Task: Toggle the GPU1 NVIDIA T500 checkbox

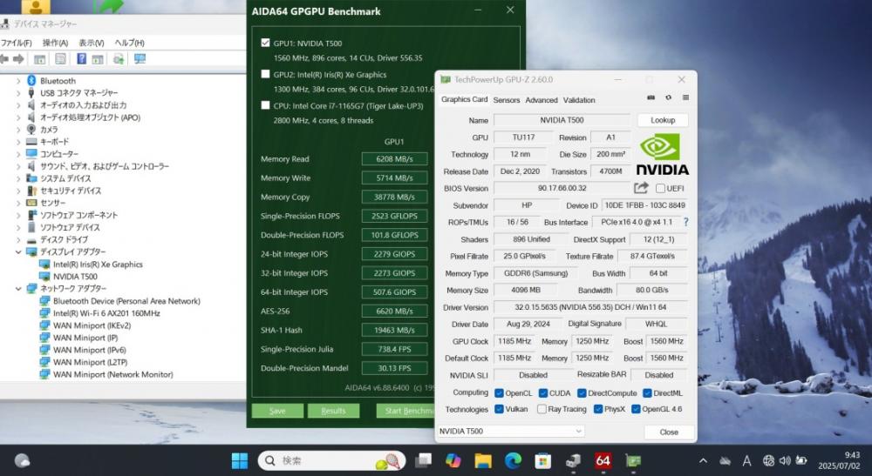Action: click(x=265, y=43)
